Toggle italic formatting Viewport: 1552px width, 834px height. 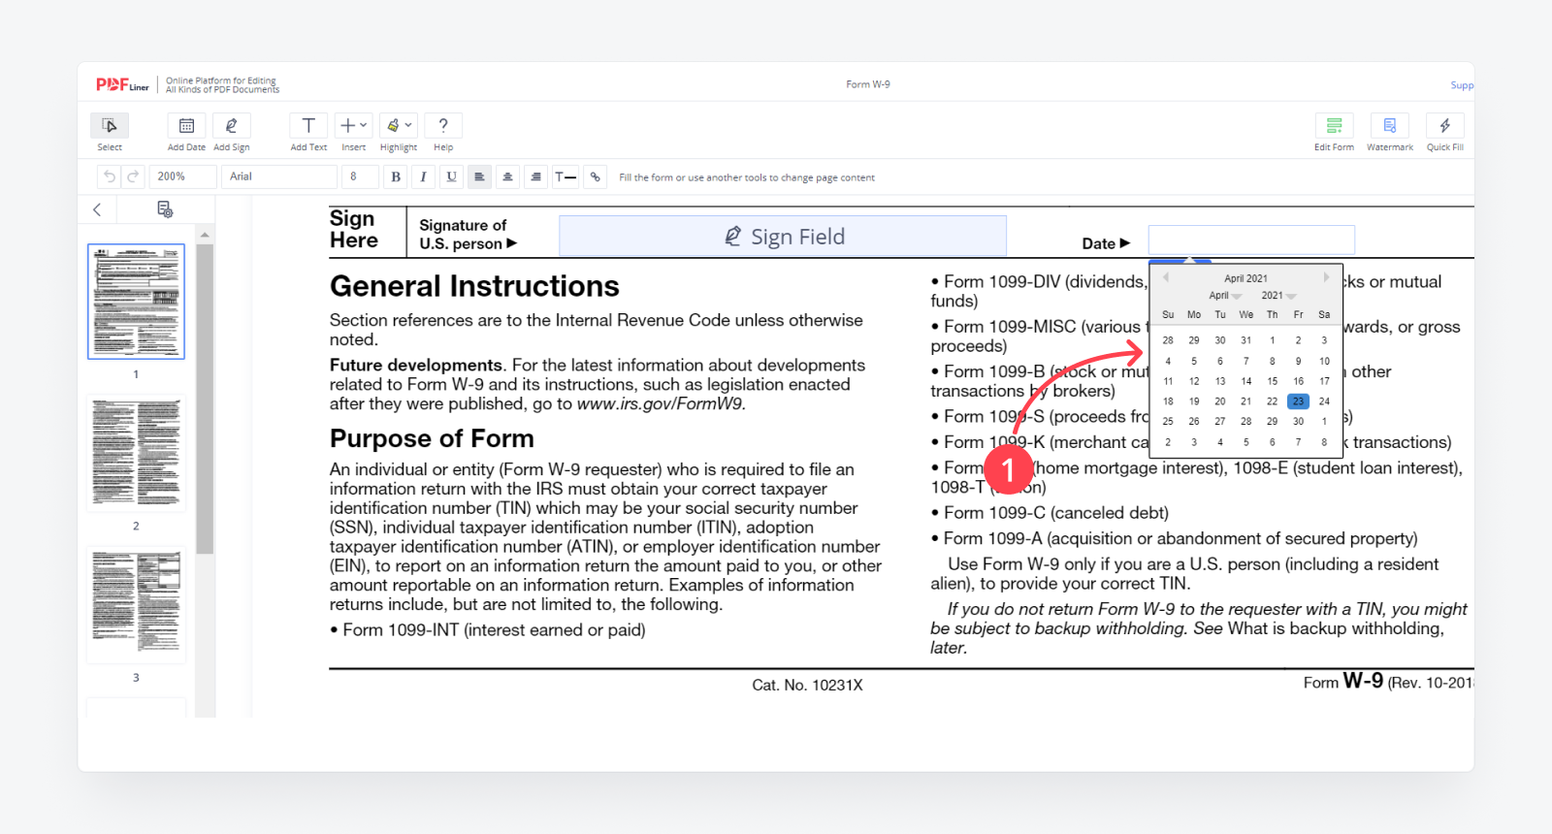[x=423, y=176]
